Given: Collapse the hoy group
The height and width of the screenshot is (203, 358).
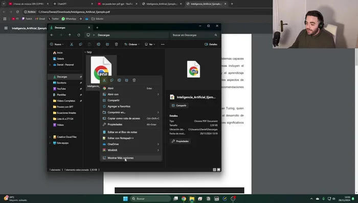Looking at the screenshot, I should coord(85,52).
